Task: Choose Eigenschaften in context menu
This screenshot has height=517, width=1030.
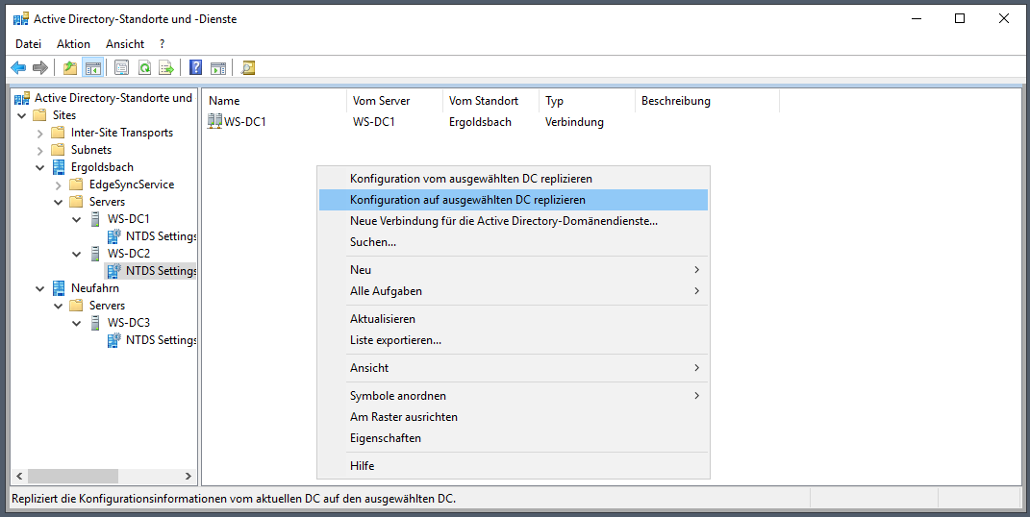Action: pos(513,437)
